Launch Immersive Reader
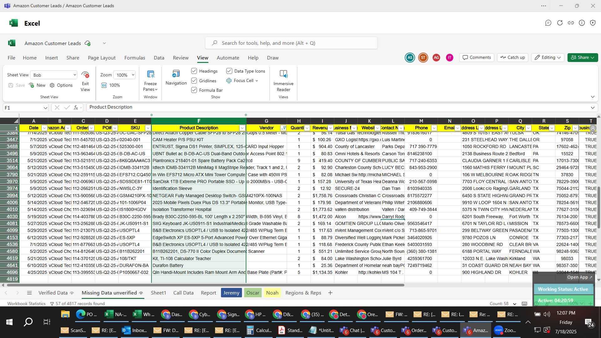The width and height of the screenshot is (601, 338). click(x=283, y=74)
